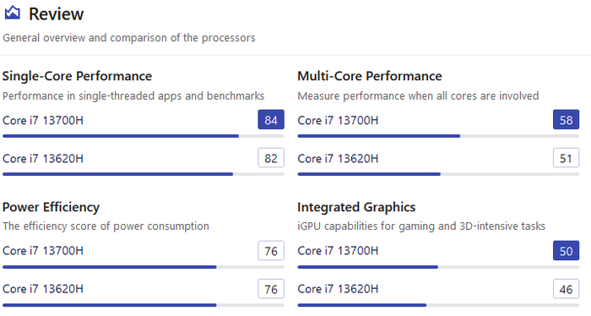This screenshot has height=316, width=591.
Task: Click score badge 84 for Core i7 13700H
Action: coord(271,120)
